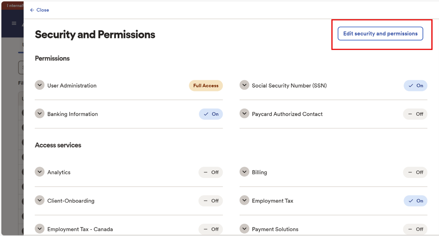Expand the Billing service chevron

pyautogui.click(x=244, y=172)
